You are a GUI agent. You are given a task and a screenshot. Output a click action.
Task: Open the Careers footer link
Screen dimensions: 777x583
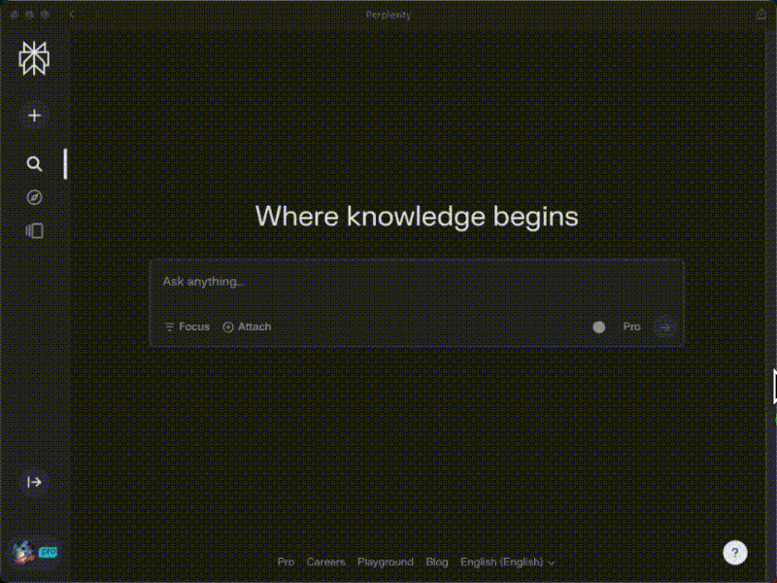point(325,563)
